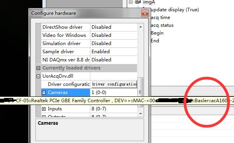This screenshot has height=143, width=234.
Task: Click the Cameras value 1 (0-0)
Action: (x=114, y=92)
